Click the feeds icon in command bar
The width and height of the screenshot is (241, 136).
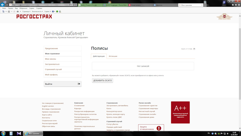click(9, 11)
